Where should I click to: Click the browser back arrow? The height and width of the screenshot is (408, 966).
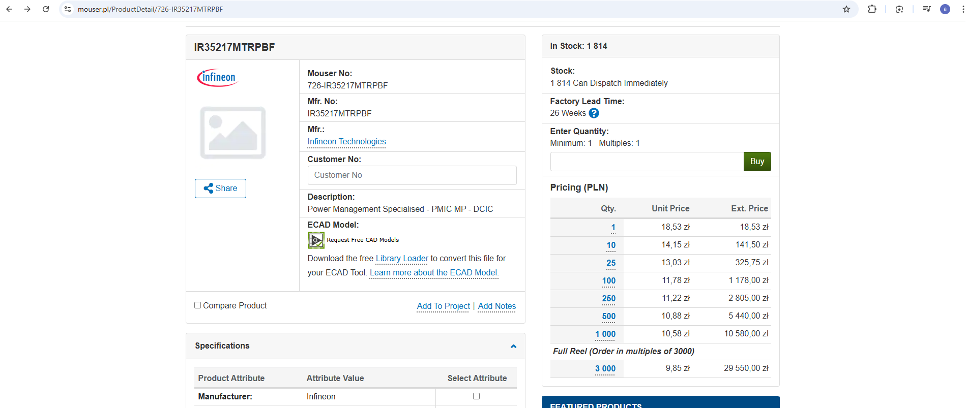(9, 9)
